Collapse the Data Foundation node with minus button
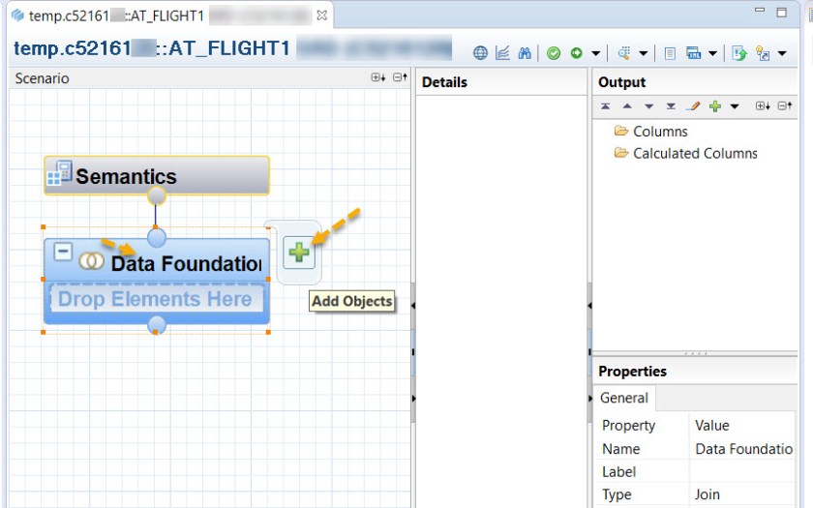 [x=63, y=253]
